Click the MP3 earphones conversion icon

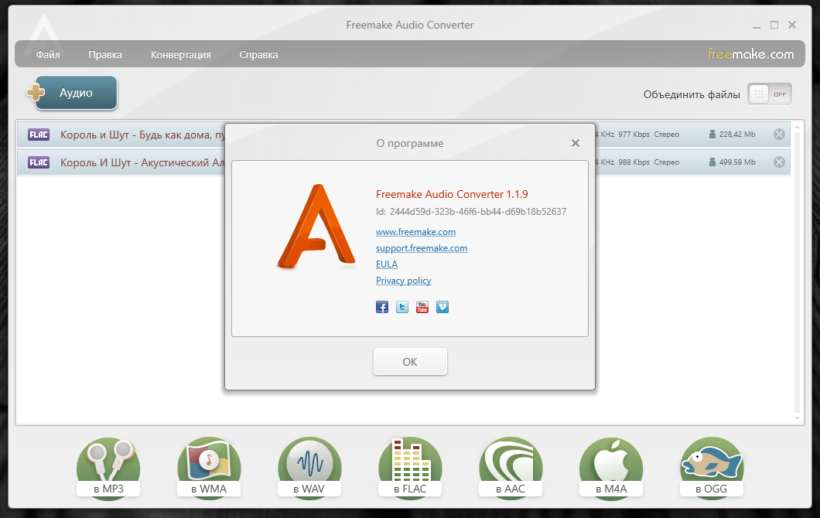click(108, 469)
